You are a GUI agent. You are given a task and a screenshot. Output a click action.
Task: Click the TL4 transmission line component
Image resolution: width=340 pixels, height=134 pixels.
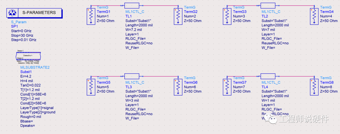click(268, 76)
